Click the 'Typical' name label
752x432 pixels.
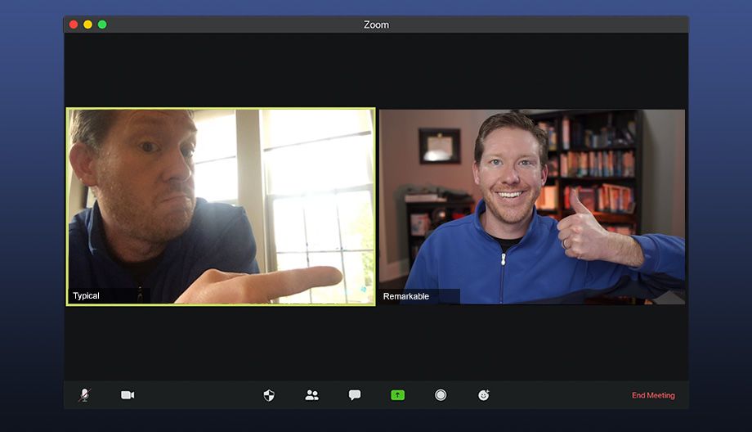[86, 295]
